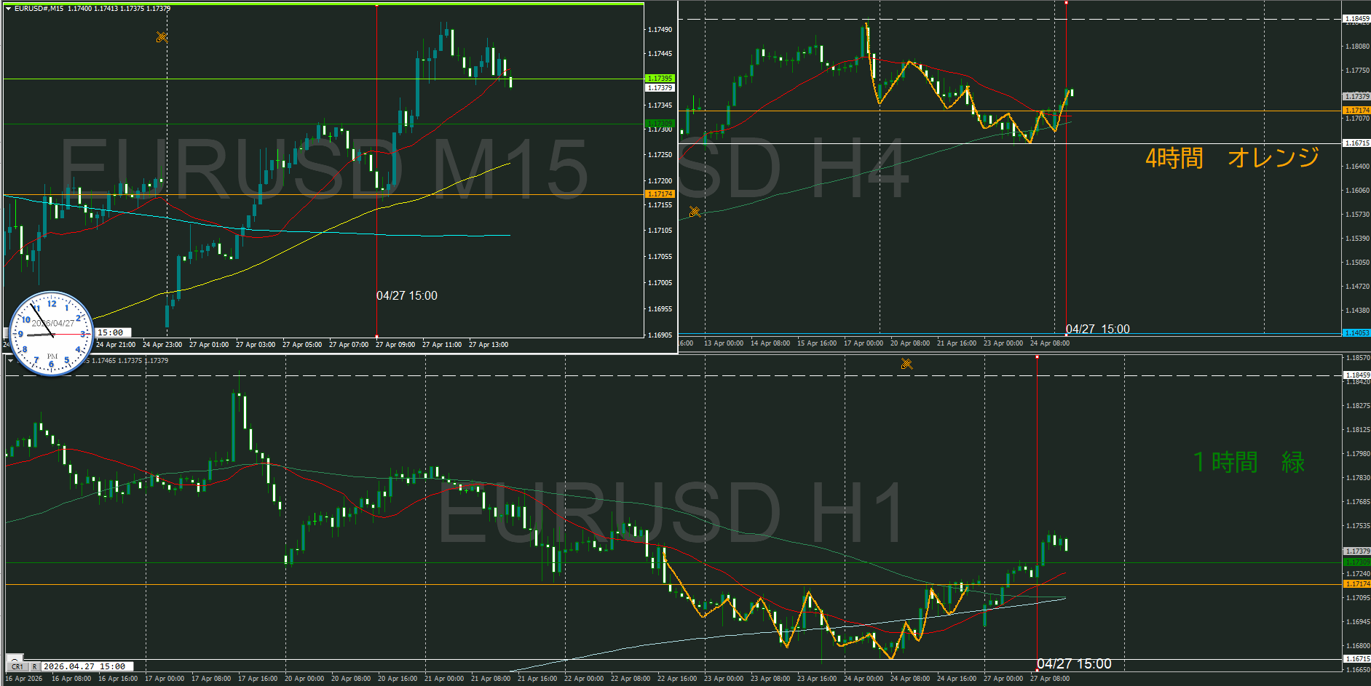Image resolution: width=1371 pixels, height=686 pixels.
Task: Toggle the CR1 button
Action: pyautogui.click(x=17, y=666)
